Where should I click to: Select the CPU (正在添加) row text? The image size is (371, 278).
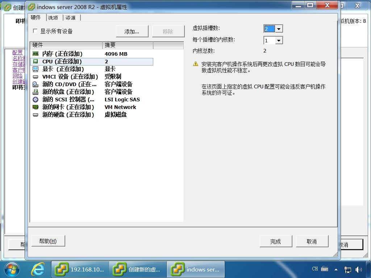click(x=62, y=62)
